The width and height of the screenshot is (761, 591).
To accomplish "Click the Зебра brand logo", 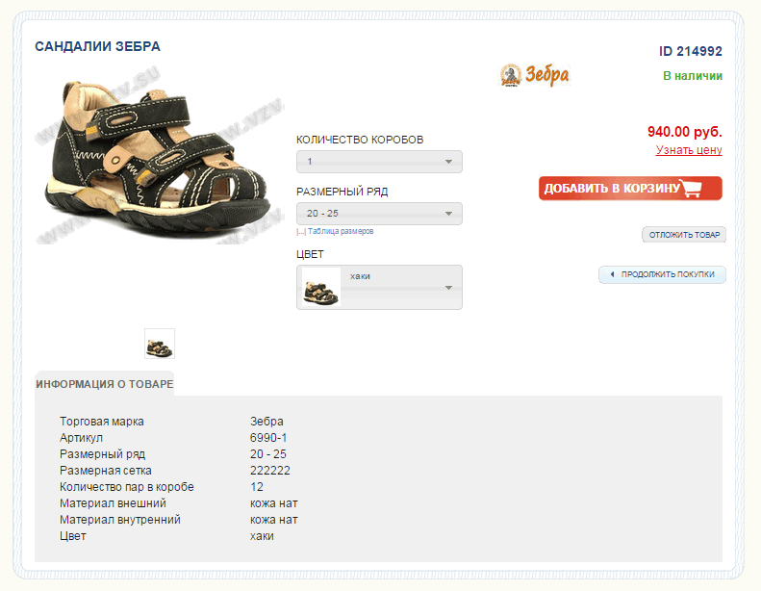I will (535, 75).
